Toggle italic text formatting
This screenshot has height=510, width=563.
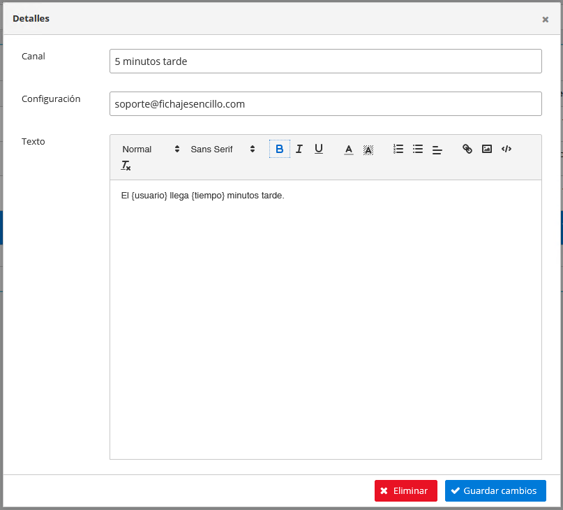coord(299,149)
